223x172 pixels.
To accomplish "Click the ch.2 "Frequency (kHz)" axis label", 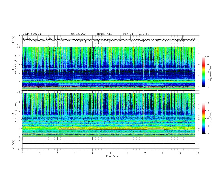I will tap(16, 112).
